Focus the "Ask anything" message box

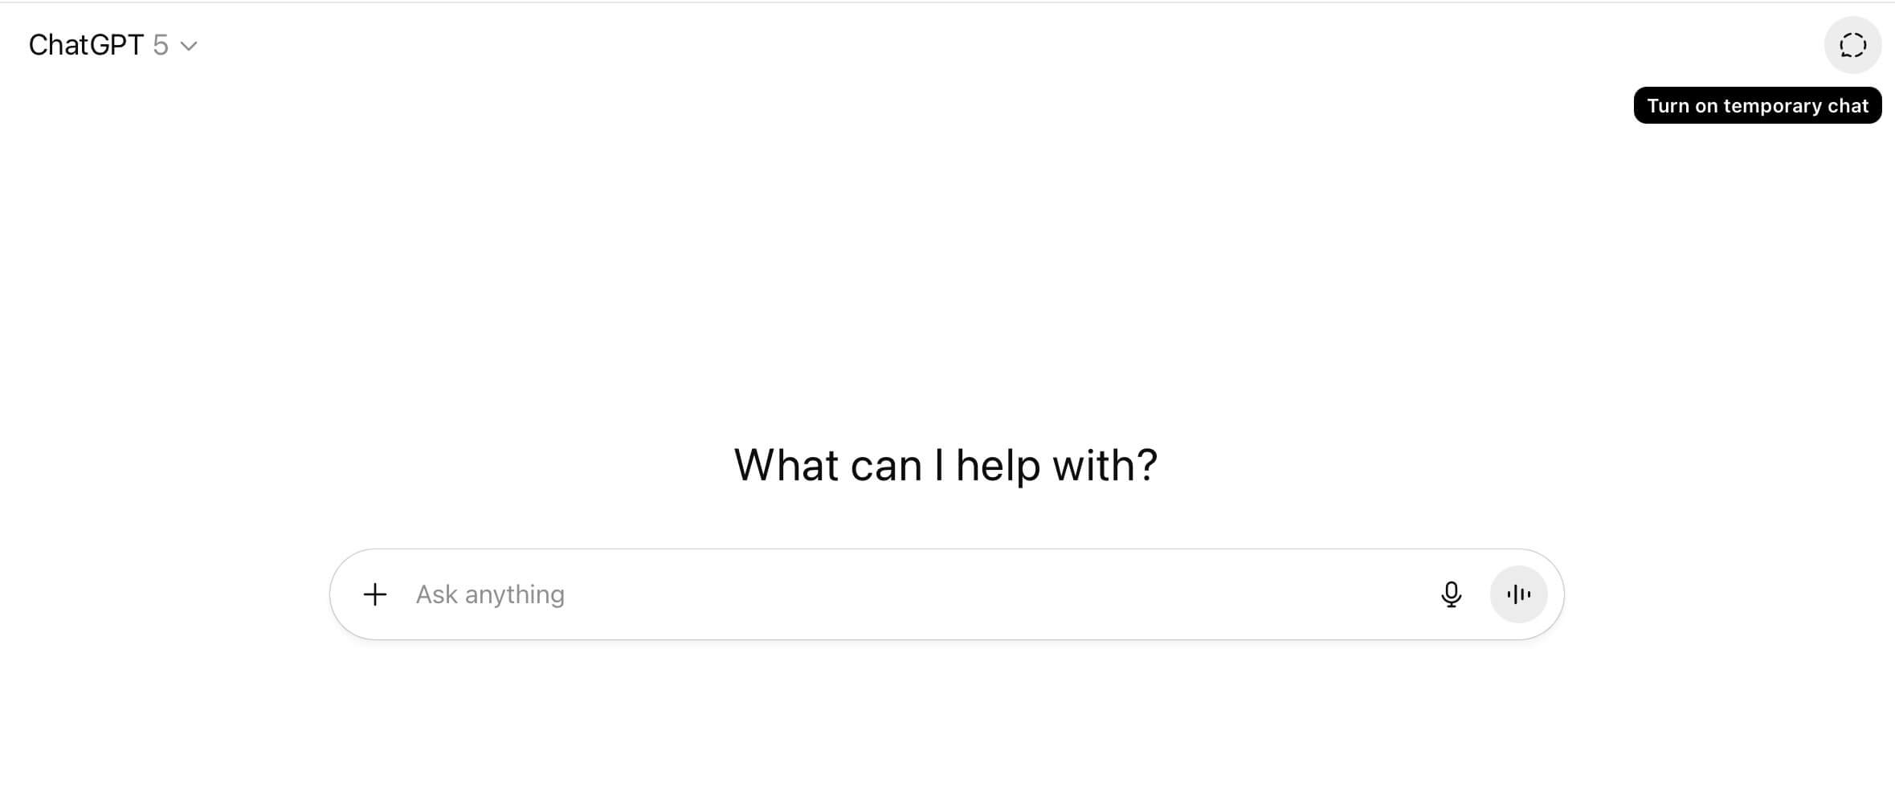(884, 594)
